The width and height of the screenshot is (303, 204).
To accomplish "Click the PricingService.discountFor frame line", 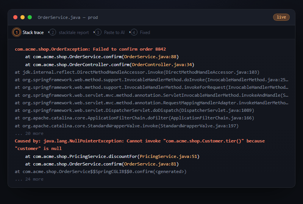I will [112, 156].
